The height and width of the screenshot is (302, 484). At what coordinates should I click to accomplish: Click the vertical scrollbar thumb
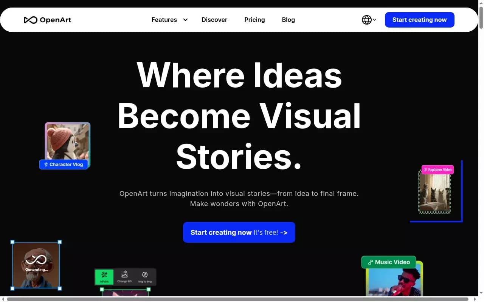(481, 17)
